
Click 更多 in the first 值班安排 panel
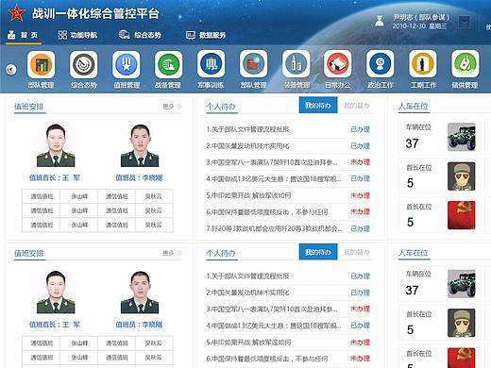pyautogui.click(x=172, y=107)
